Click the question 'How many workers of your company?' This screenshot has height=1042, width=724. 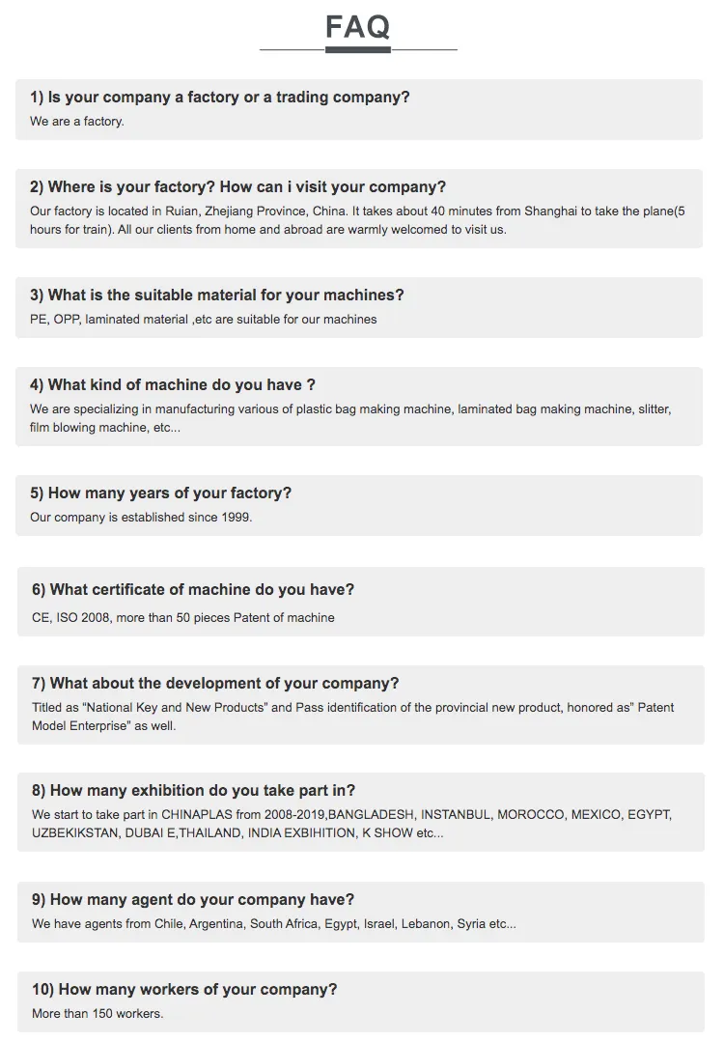tap(184, 990)
